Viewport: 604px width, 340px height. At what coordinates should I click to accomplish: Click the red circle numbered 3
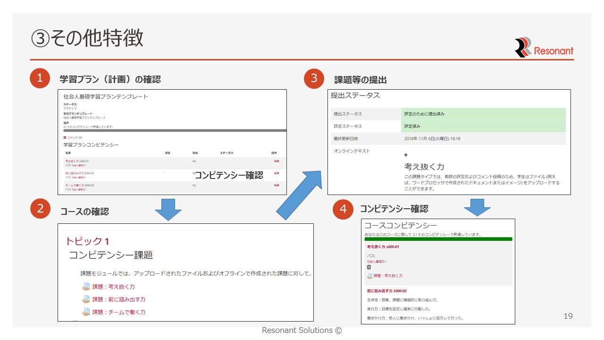click(314, 78)
